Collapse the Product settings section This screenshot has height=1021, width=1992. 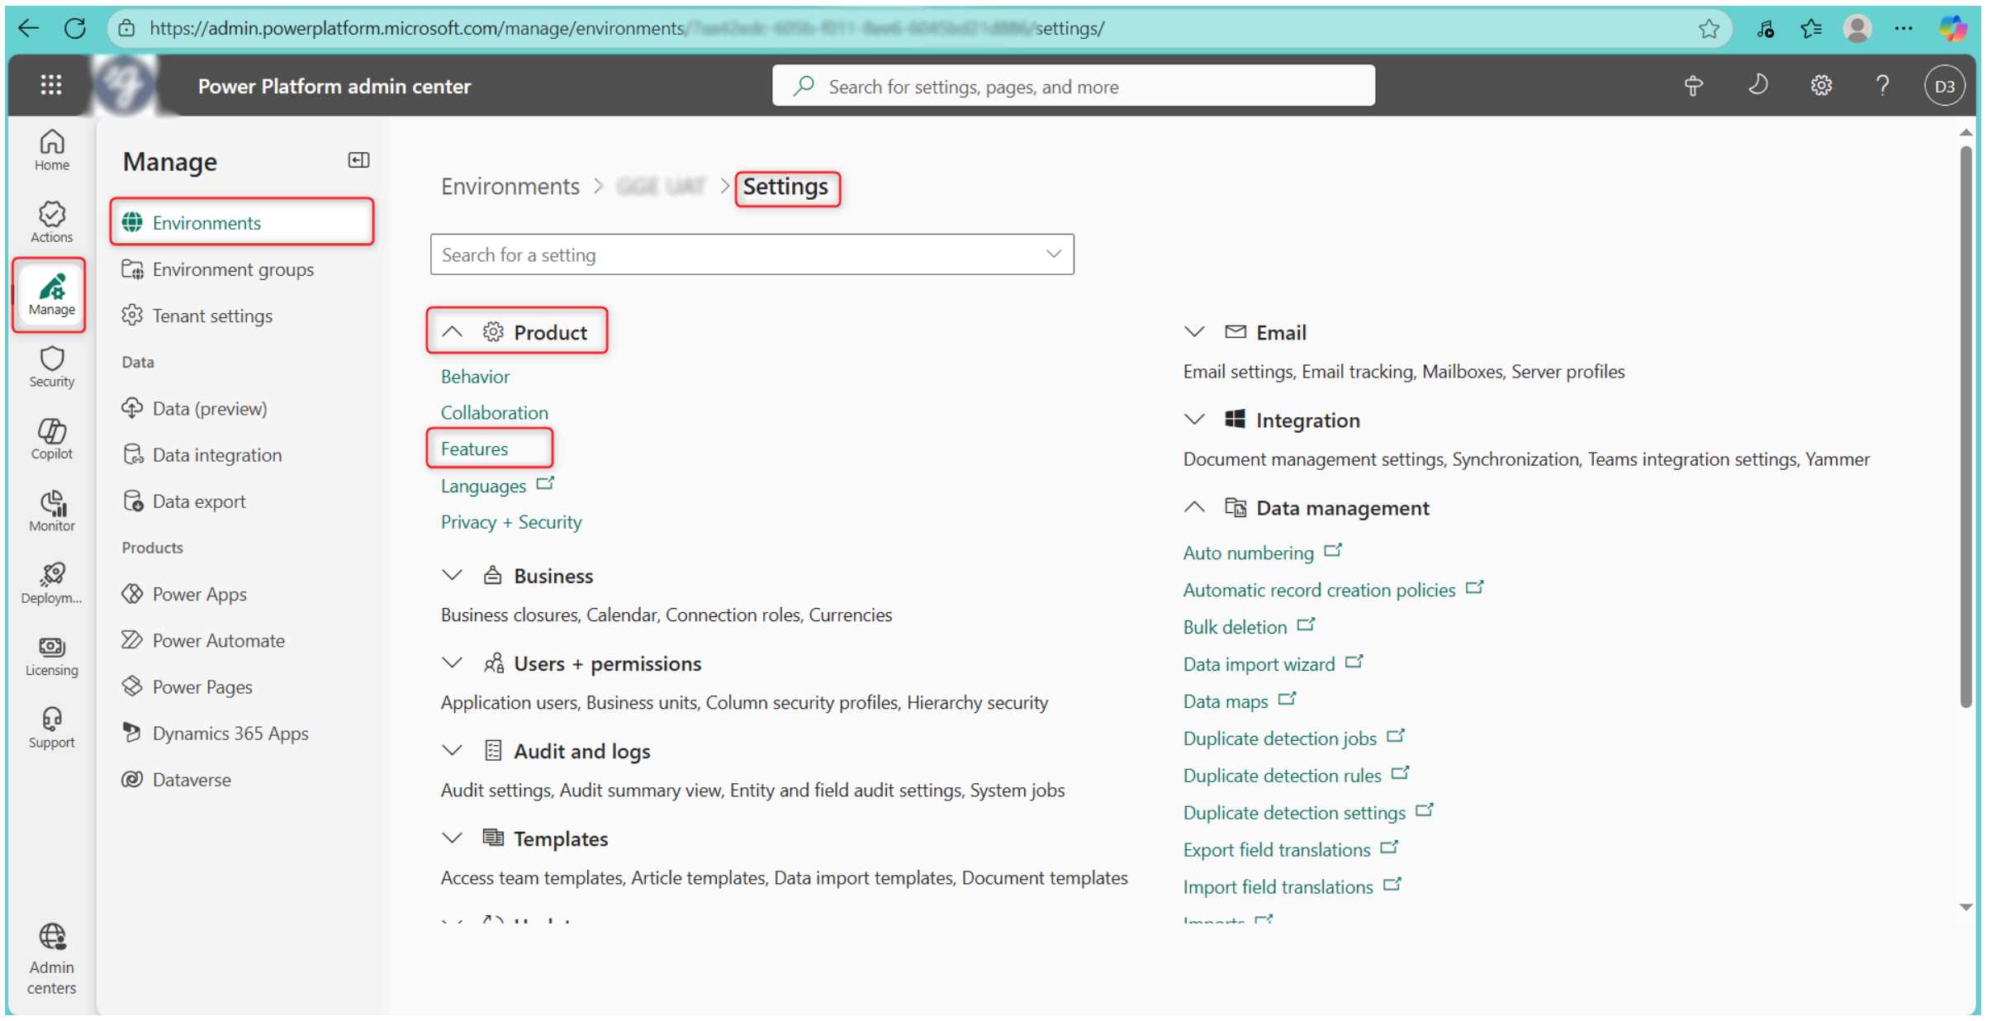pos(452,332)
